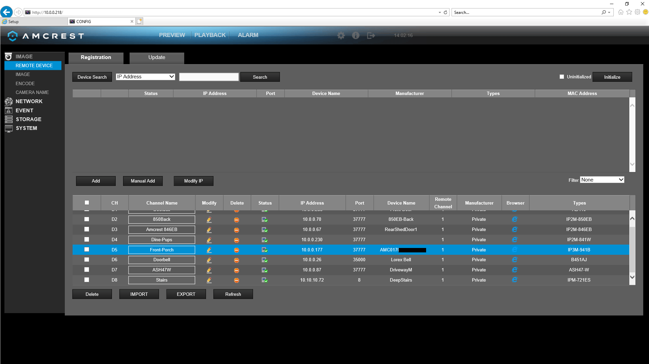Open browser icon for D8 Stairs row
649x364 pixels.
[515, 280]
